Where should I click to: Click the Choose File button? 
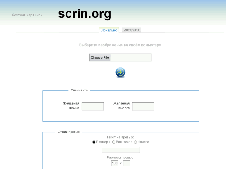click(100, 58)
